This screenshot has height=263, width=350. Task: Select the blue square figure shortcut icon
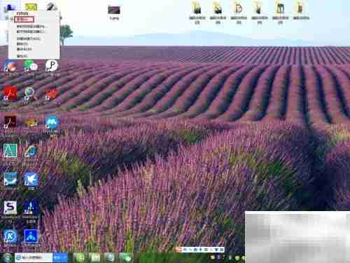(31, 236)
